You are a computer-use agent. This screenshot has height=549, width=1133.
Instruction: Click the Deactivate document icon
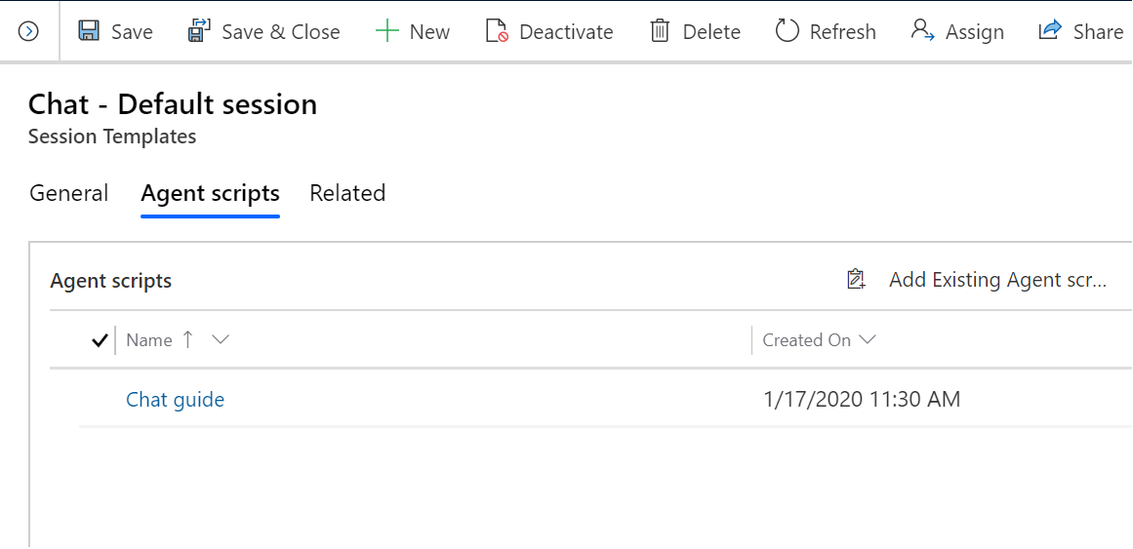[497, 32]
